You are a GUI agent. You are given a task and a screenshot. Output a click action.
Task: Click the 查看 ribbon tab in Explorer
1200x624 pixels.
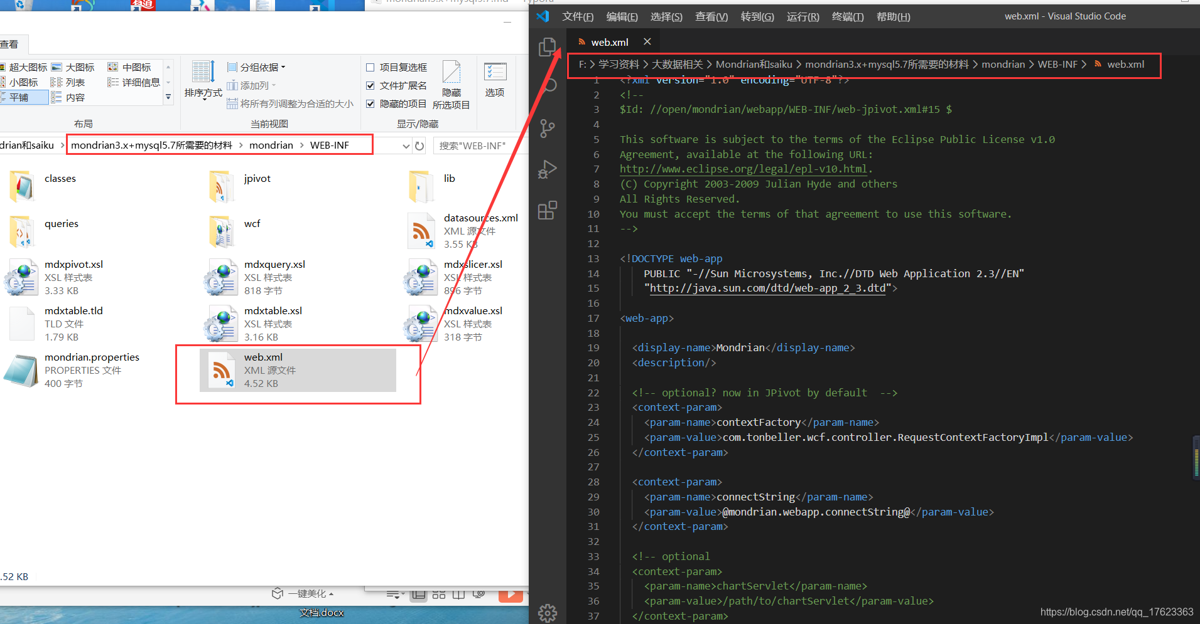[x=10, y=44]
